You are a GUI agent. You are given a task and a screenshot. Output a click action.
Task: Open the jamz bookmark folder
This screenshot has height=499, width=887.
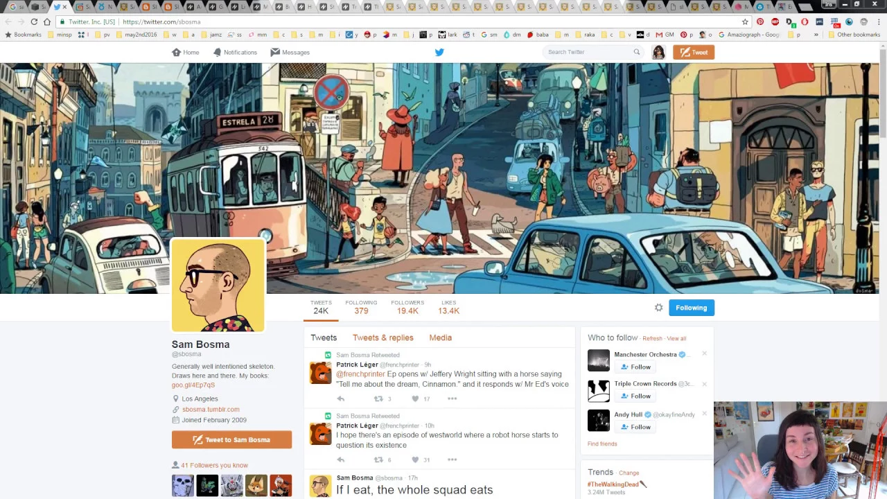tap(210, 35)
